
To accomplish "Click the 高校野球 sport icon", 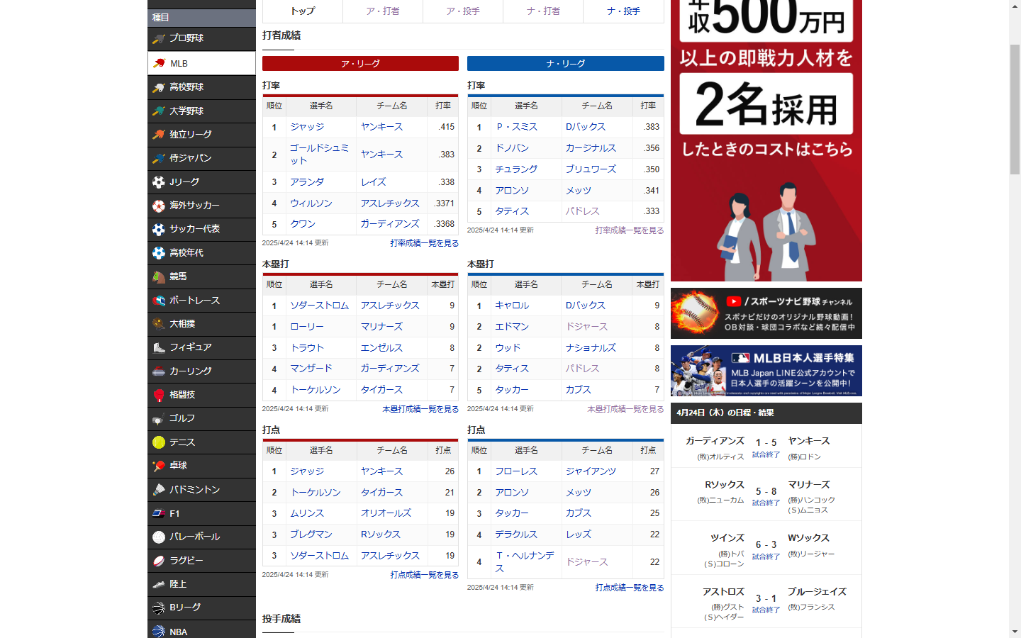I will click(159, 87).
